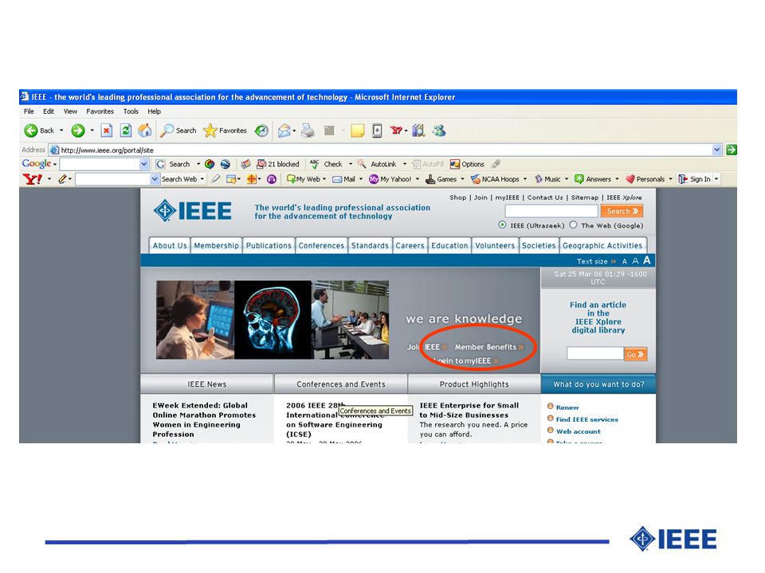The width and height of the screenshot is (765, 573).
Task: Open Yahoo Mail toolbar icon
Action: click(336, 179)
